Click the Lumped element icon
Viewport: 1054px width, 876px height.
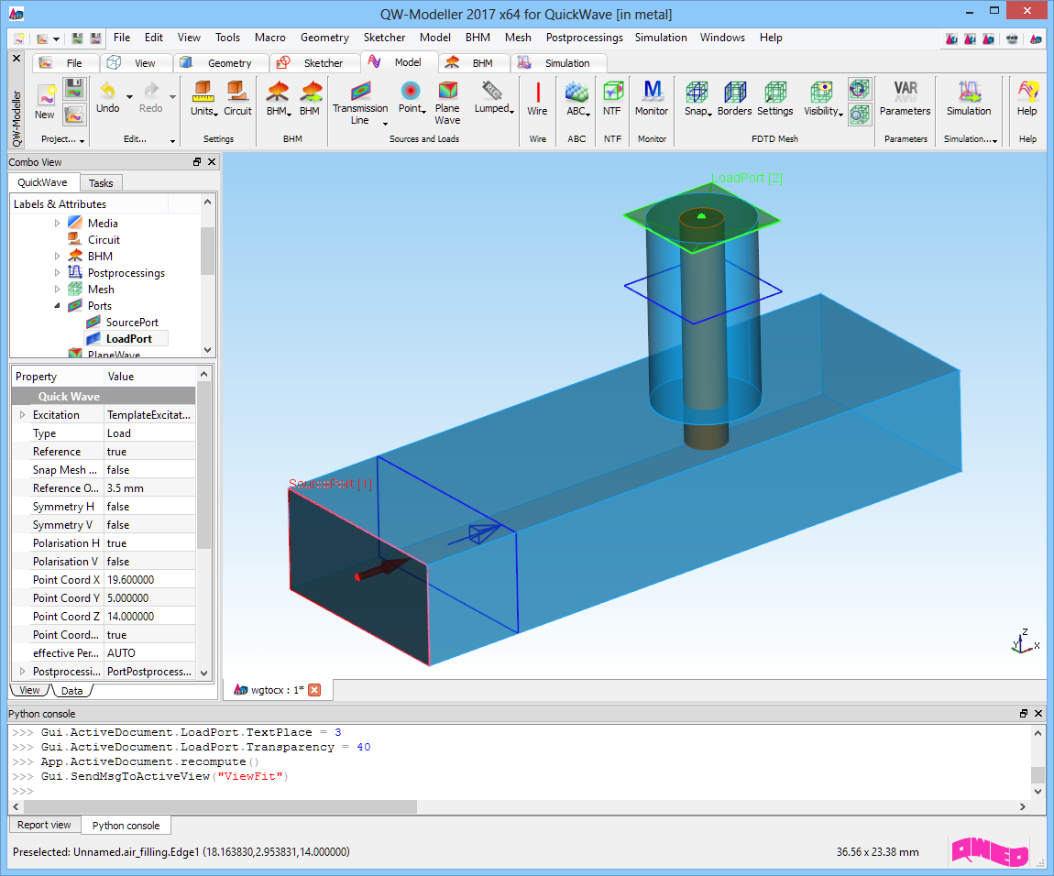(x=492, y=90)
